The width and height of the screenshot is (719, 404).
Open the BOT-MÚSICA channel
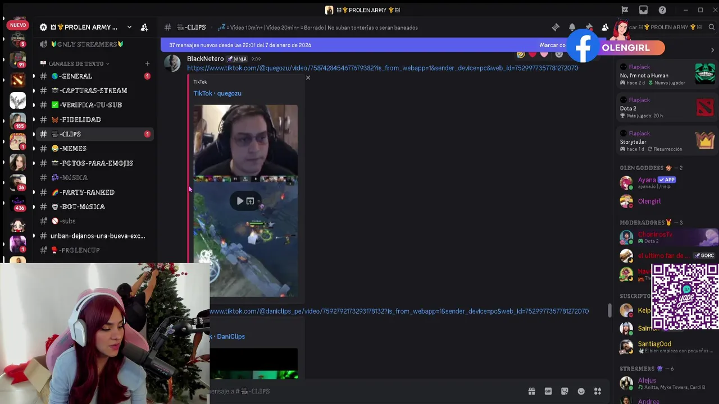tap(94, 206)
